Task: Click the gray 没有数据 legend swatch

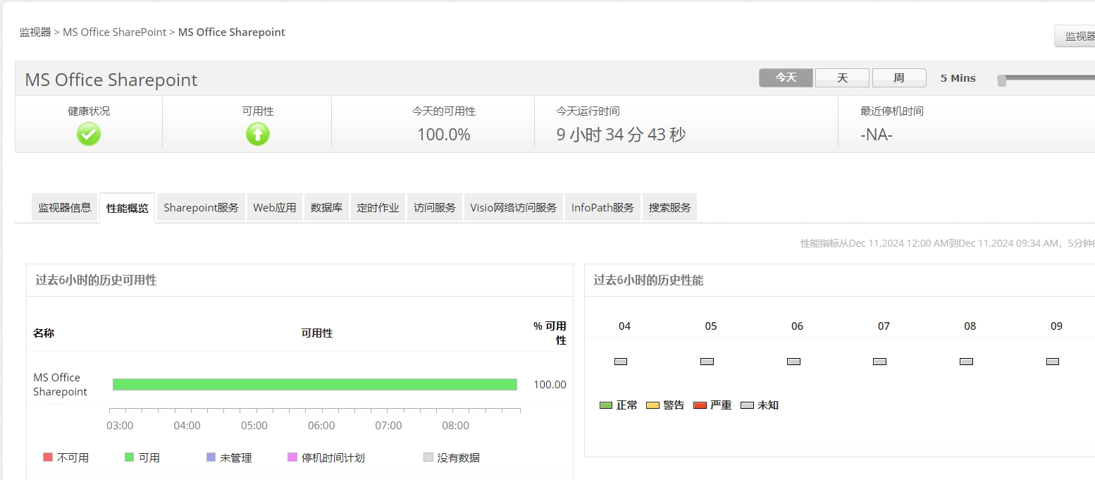Action: [428, 457]
